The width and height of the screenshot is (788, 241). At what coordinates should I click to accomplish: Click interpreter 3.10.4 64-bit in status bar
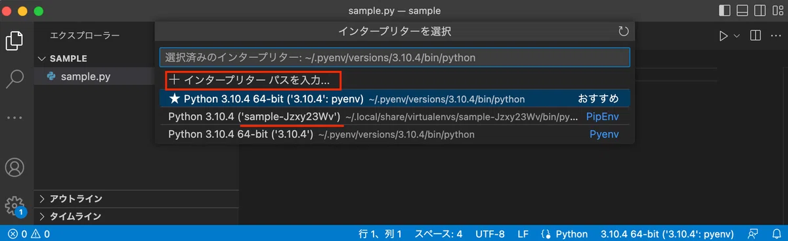pyautogui.click(x=667, y=233)
